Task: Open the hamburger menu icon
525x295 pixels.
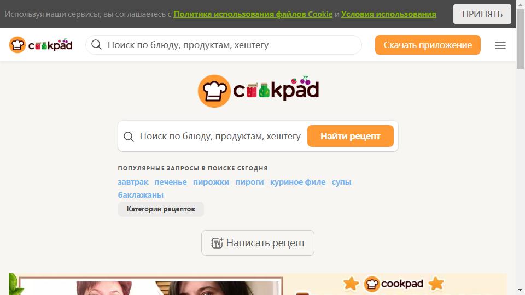Action: 500,45
